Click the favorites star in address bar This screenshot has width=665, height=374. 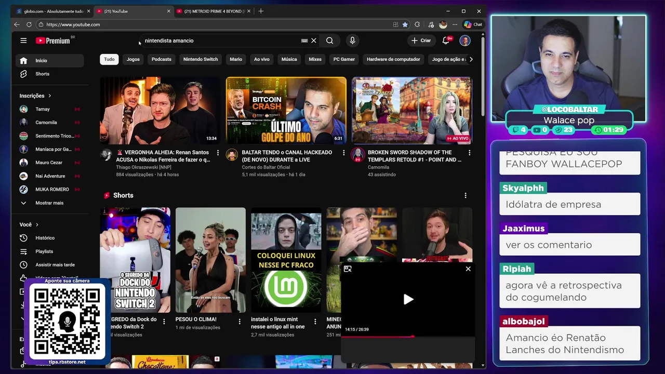coord(405,24)
